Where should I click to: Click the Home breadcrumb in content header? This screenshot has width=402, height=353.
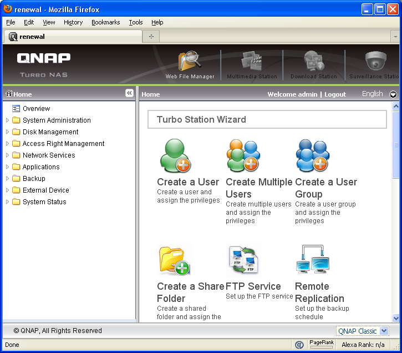(150, 94)
